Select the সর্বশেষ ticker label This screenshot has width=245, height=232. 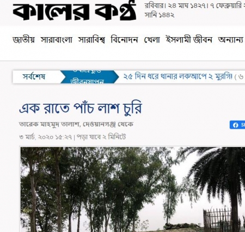pos(34,76)
